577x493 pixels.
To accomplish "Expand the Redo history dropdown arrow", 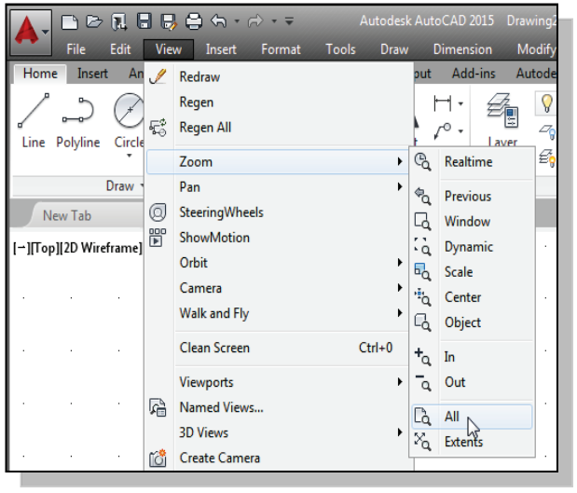I will 274,21.
